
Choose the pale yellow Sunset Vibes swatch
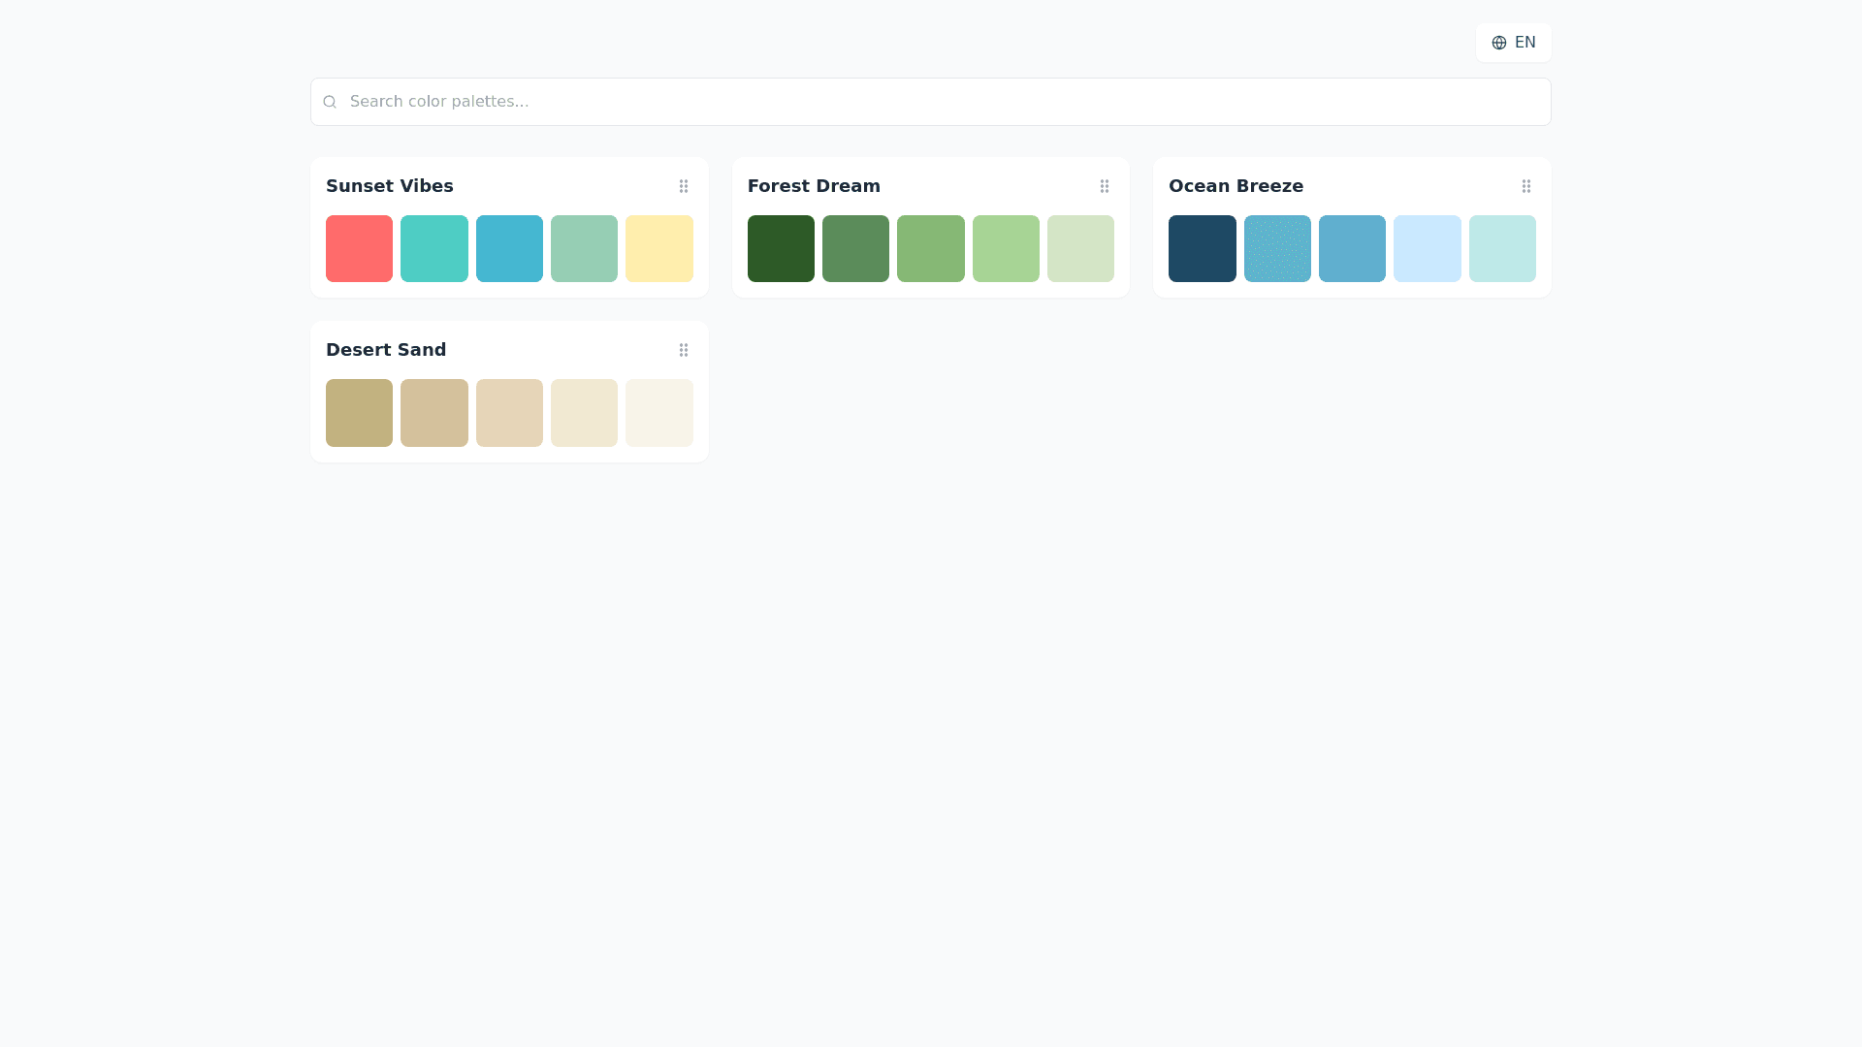pos(658,249)
